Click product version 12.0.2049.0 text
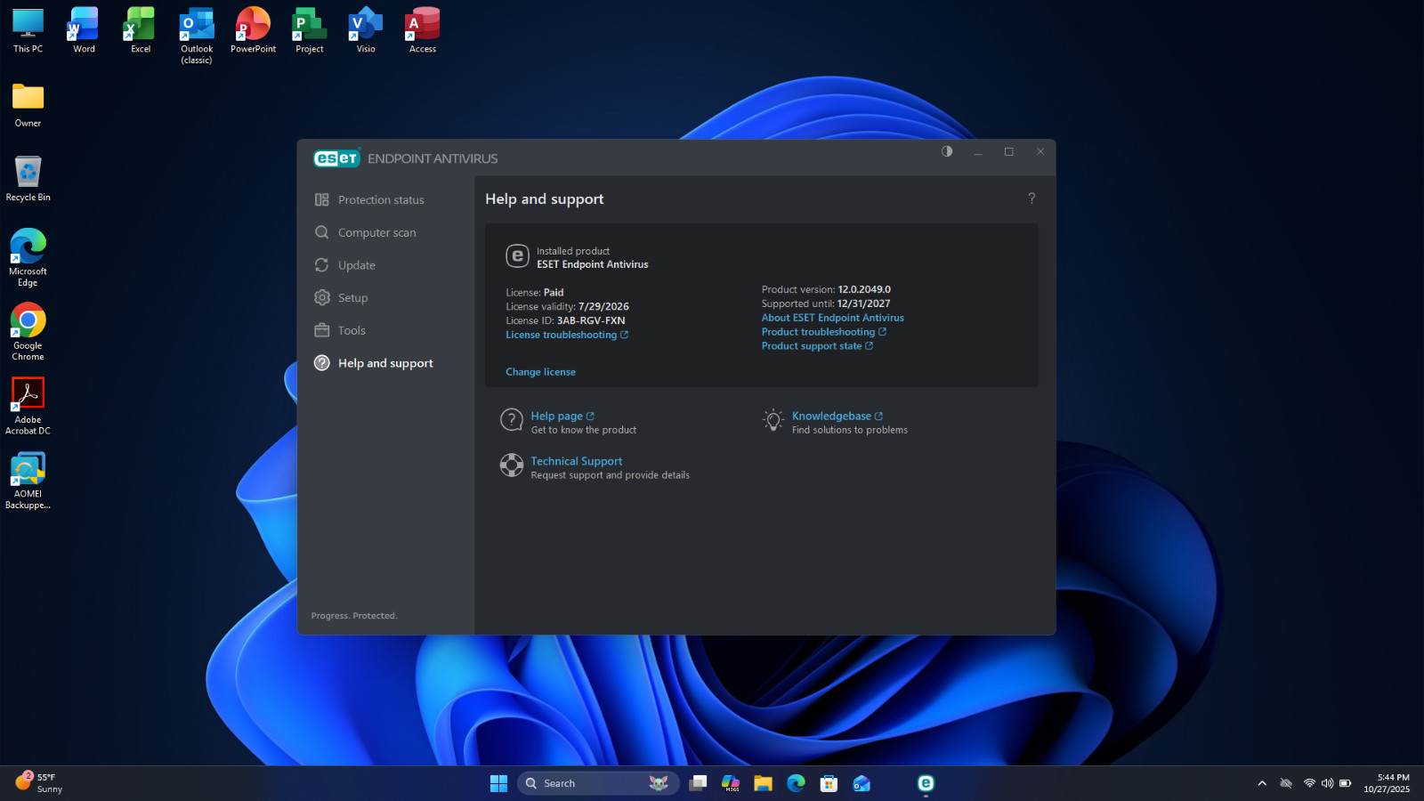Screen dimensions: 1424x801 864,289
